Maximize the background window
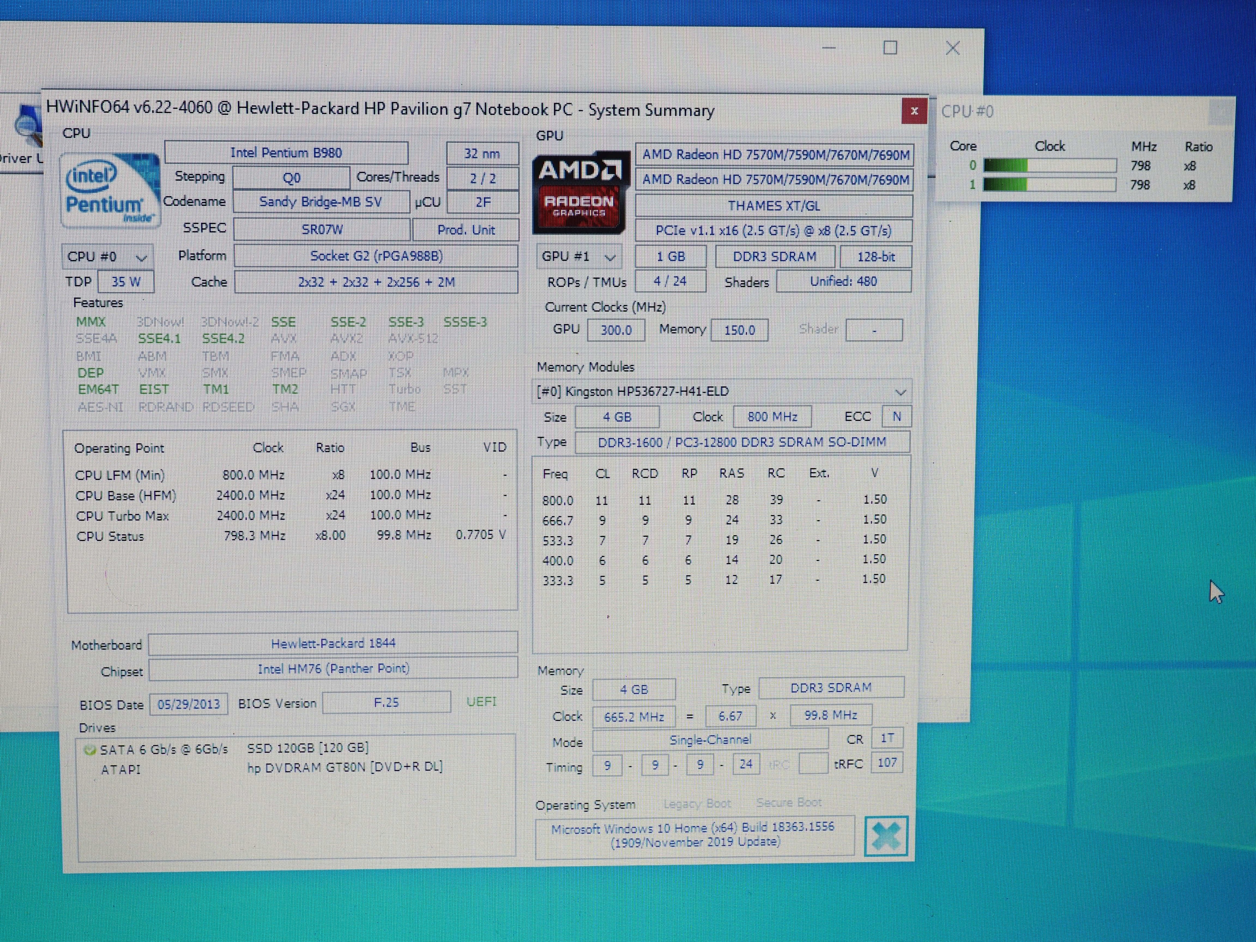This screenshot has width=1256, height=942. 890,48
